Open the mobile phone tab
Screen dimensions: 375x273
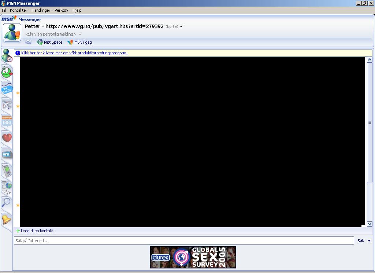(7, 171)
